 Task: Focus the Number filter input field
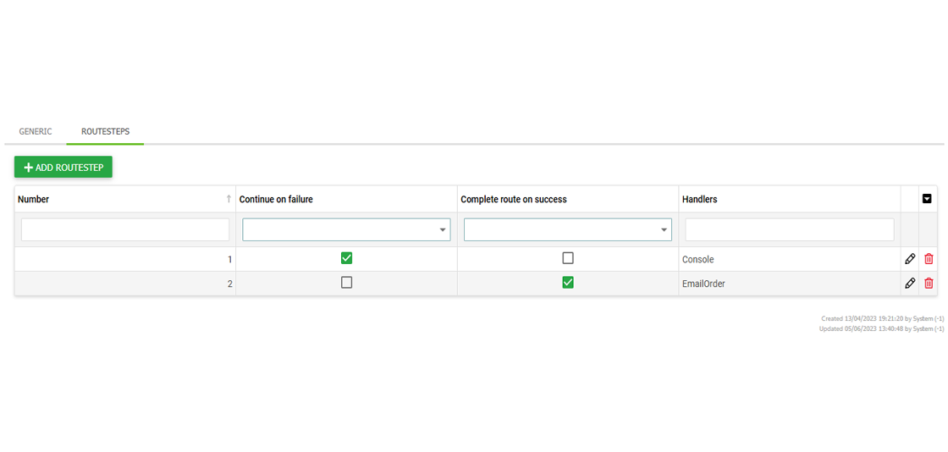[125, 229]
